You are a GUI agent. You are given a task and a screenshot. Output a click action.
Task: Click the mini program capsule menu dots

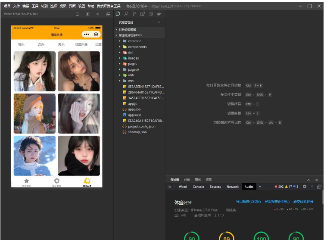click(86, 34)
